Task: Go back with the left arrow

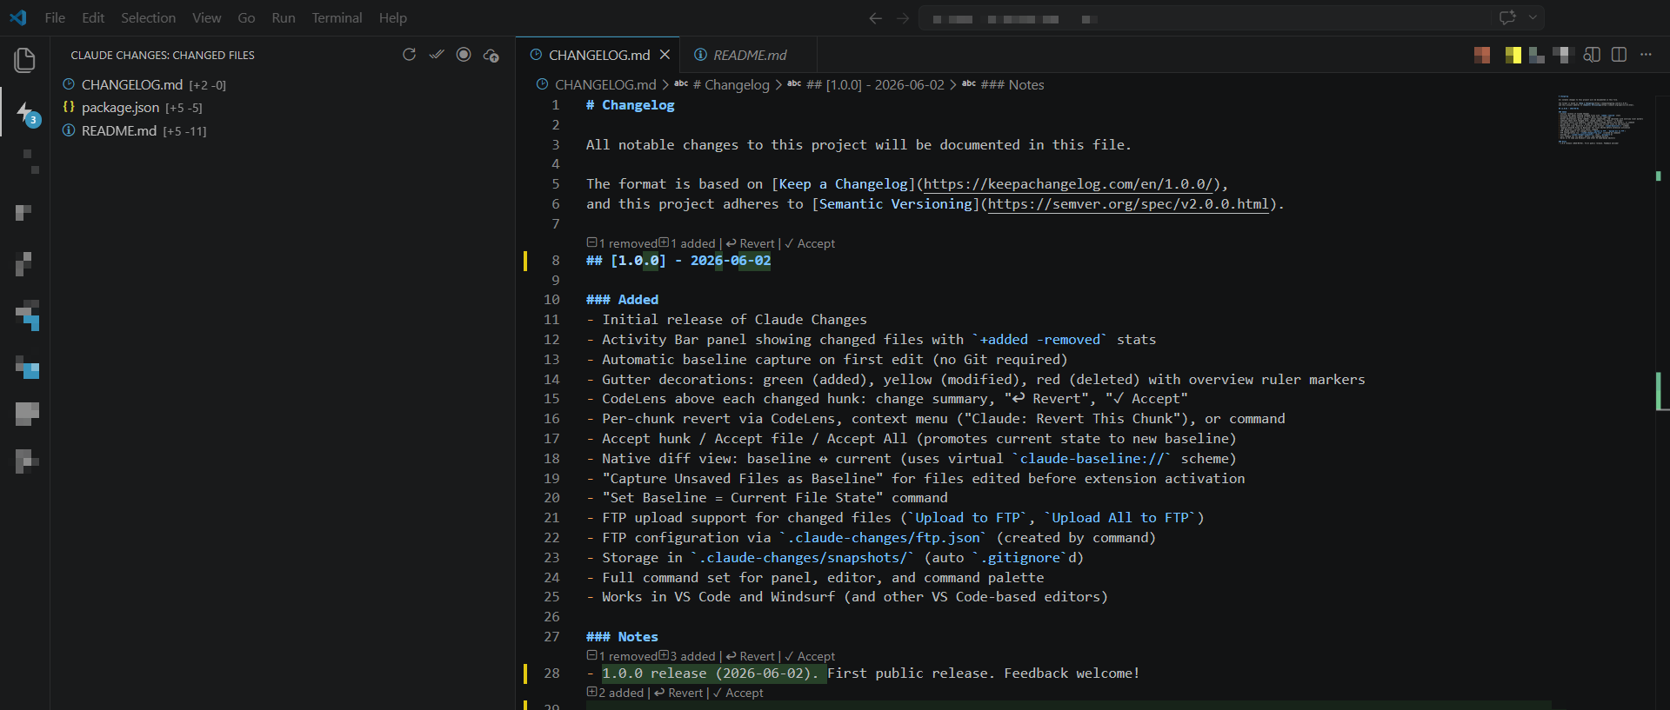Action: click(x=875, y=18)
